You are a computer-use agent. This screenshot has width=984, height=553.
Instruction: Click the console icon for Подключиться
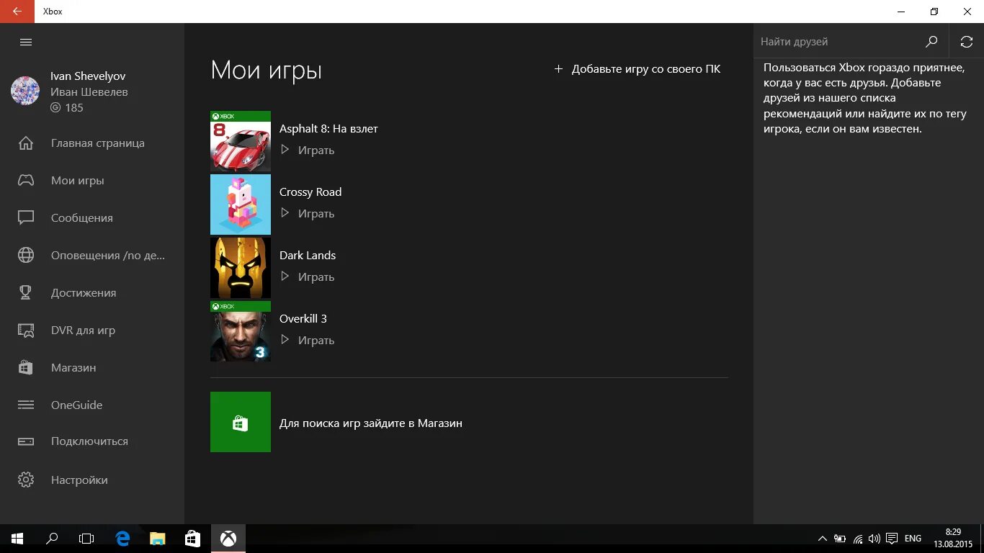click(x=26, y=441)
